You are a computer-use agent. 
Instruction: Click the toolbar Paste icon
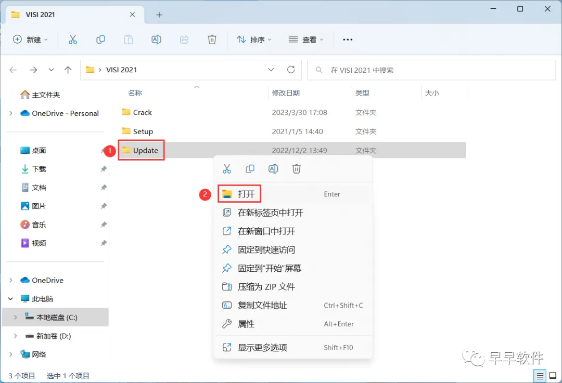click(129, 39)
